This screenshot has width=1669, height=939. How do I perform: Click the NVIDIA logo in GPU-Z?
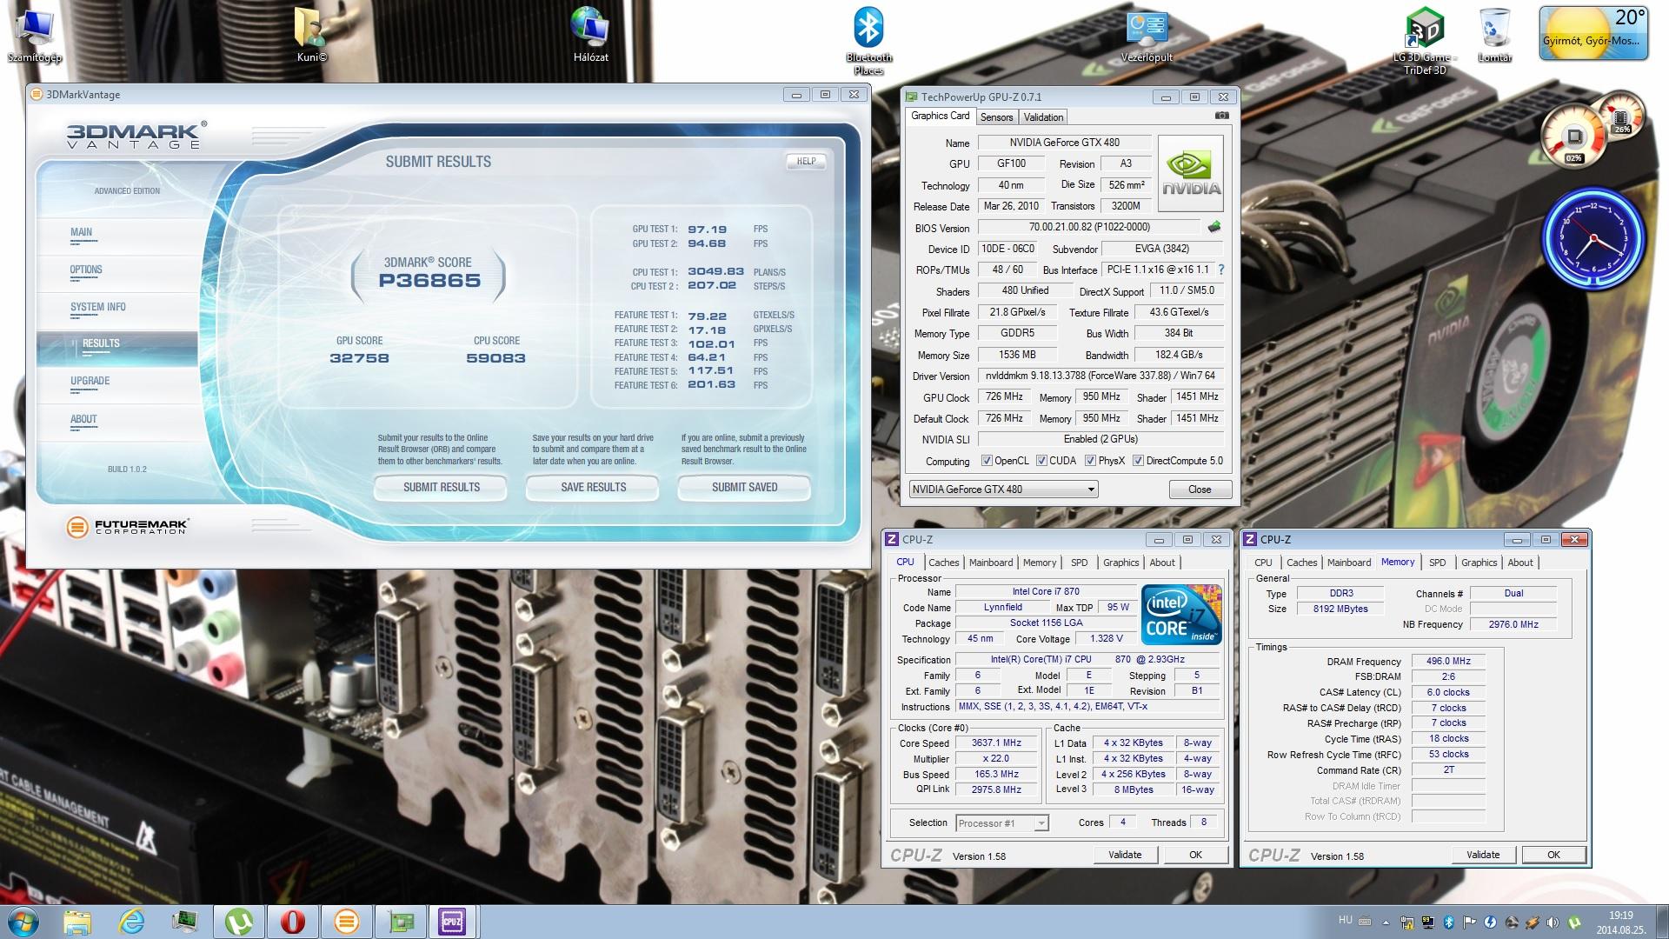point(1190,173)
